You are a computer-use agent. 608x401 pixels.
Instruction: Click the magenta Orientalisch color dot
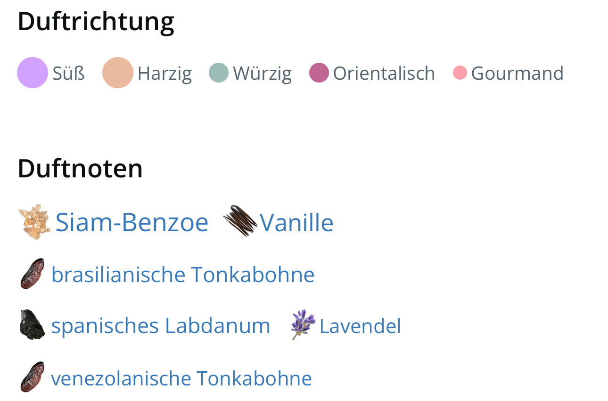pyautogui.click(x=319, y=73)
